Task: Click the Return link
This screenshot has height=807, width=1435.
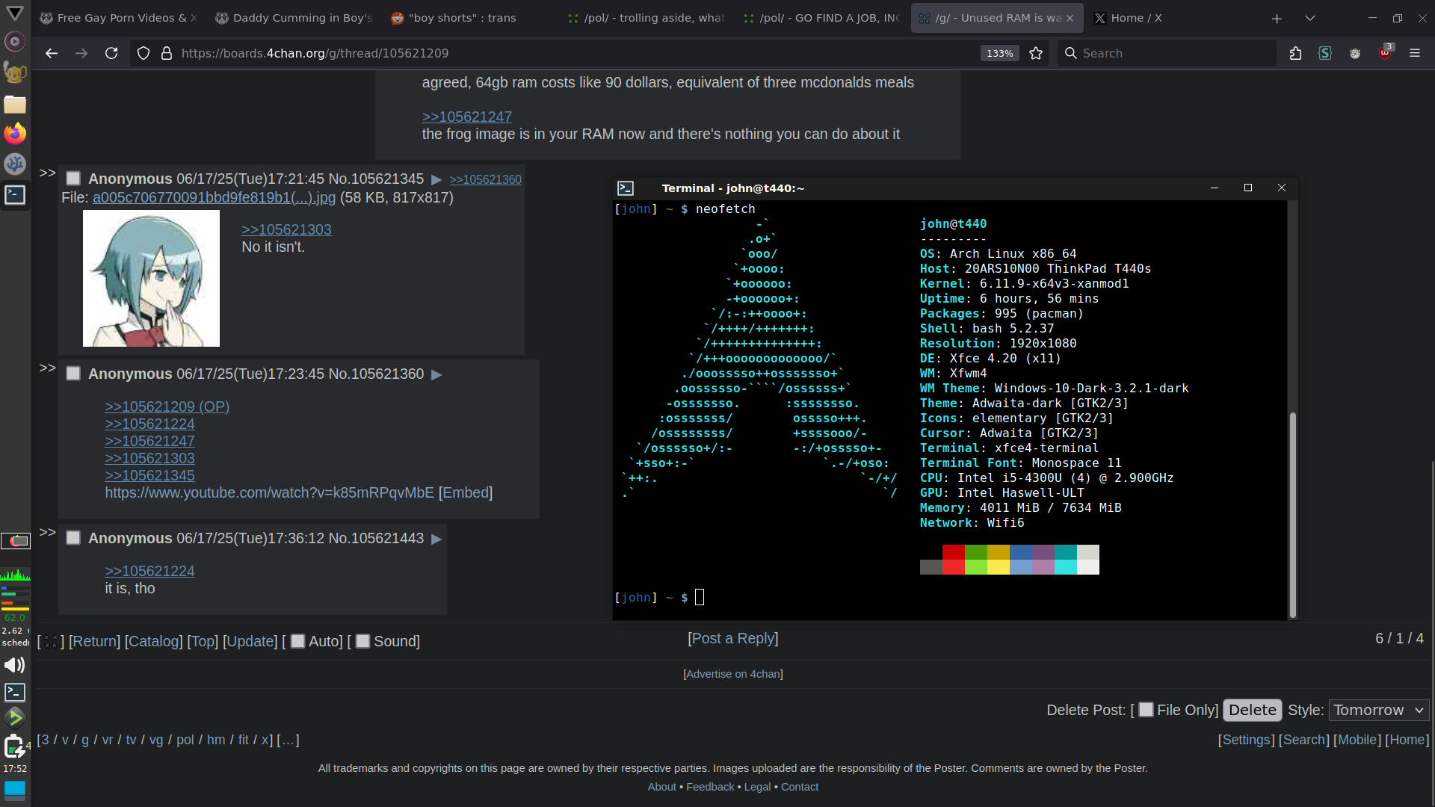Action: click(x=94, y=641)
